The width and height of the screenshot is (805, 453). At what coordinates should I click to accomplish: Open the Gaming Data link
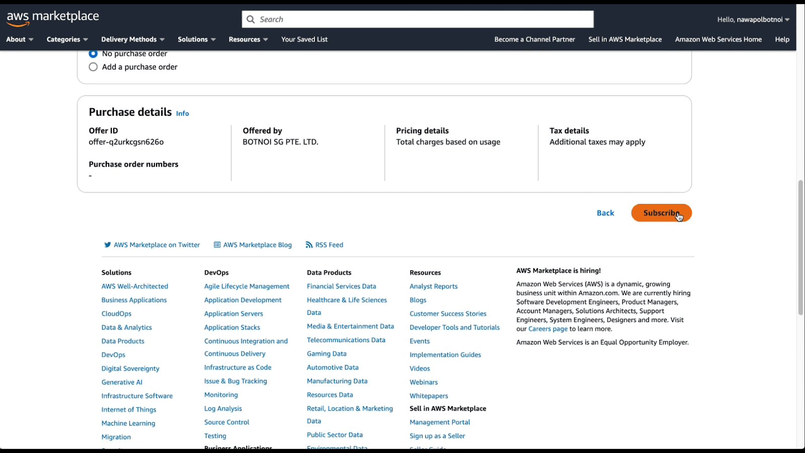click(327, 354)
